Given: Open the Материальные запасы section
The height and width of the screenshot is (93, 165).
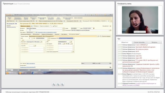Looking at the screenshot, I should pyautogui.click(x=33, y=18).
